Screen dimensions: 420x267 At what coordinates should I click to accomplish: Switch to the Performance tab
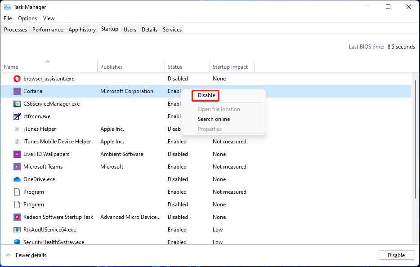[48, 30]
